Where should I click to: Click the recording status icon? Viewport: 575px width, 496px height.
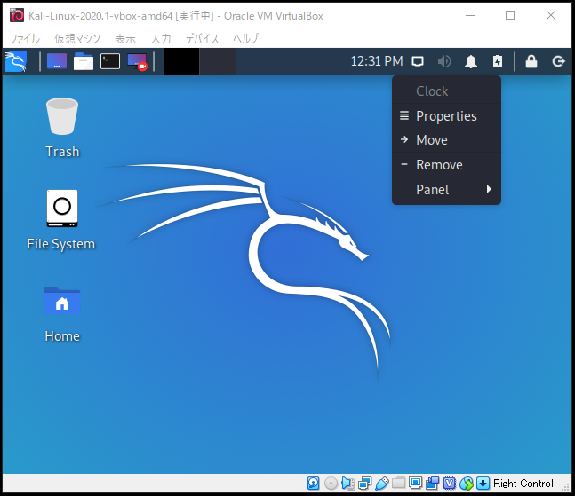pyautogui.click(x=432, y=484)
